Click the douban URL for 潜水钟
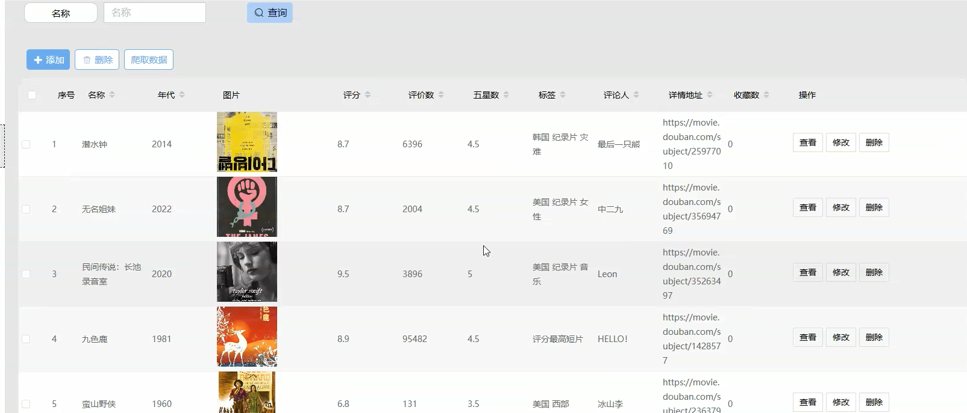The height and width of the screenshot is (413, 967). (x=692, y=144)
